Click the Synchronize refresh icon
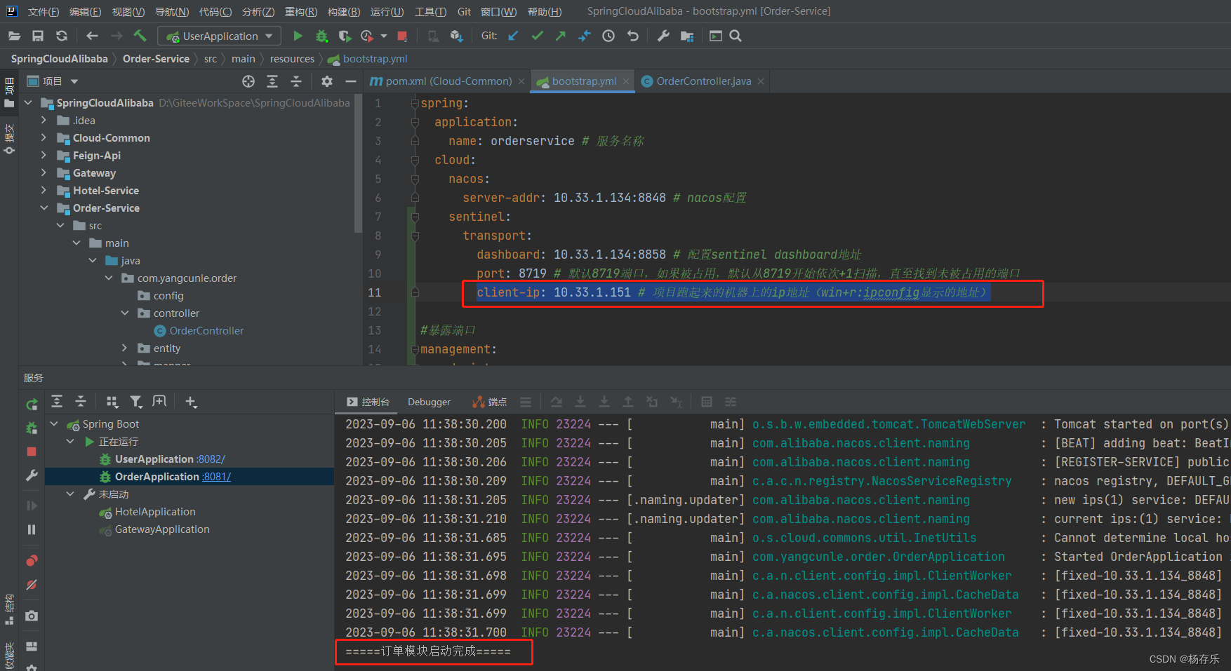The image size is (1231, 671). tap(62, 36)
